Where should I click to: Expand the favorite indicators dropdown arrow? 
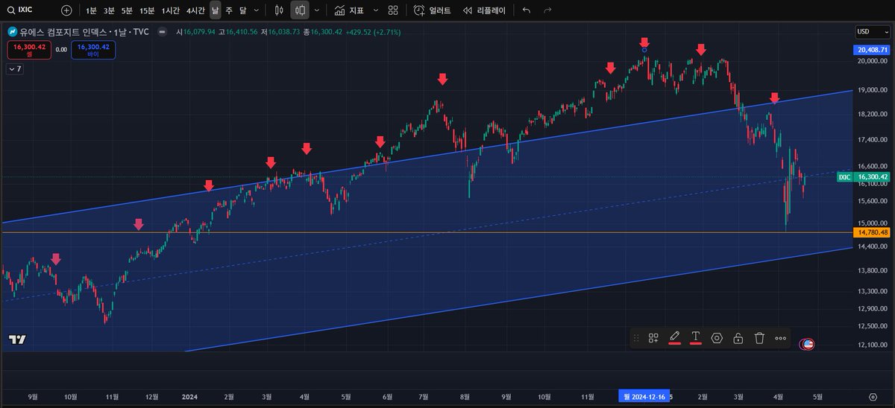coord(375,10)
